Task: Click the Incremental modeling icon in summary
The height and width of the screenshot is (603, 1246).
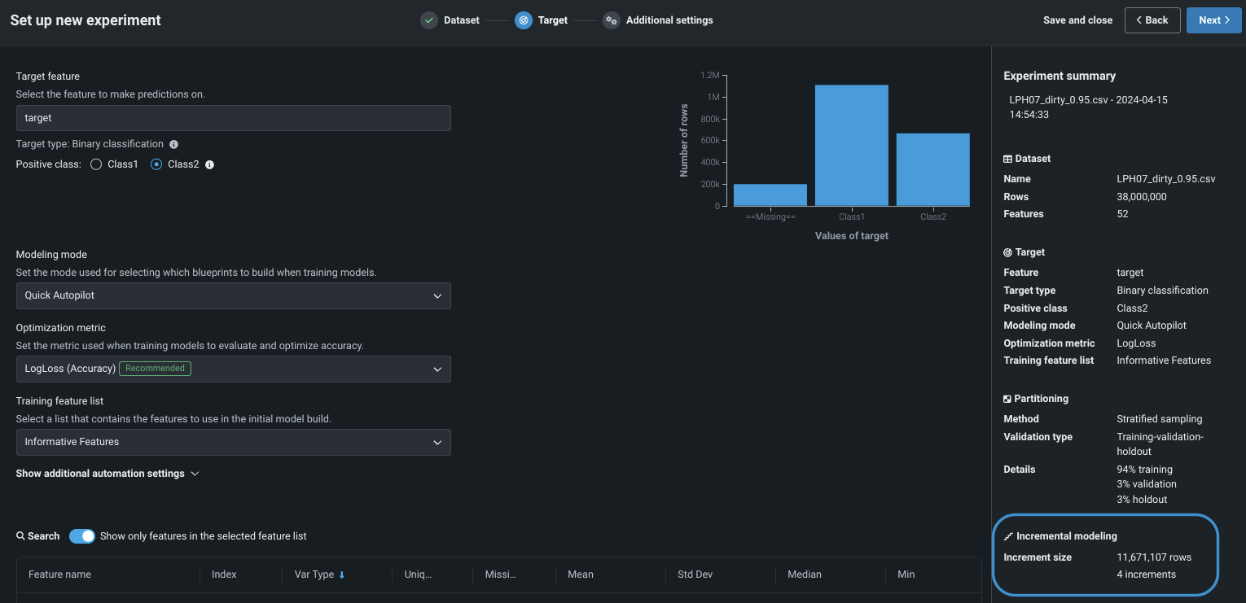Action: 1008,536
